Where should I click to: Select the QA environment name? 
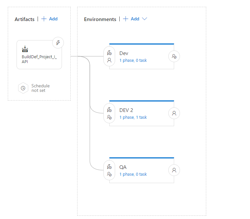pos(123,167)
